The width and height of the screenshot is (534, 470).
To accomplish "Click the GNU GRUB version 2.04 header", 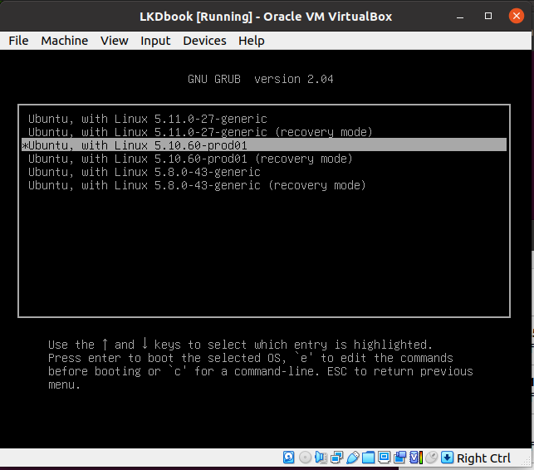I will [x=261, y=79].
